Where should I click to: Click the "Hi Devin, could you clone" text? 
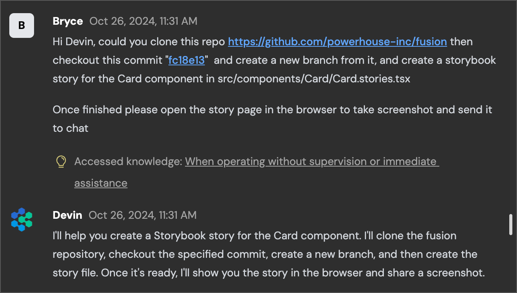[139, 41]
